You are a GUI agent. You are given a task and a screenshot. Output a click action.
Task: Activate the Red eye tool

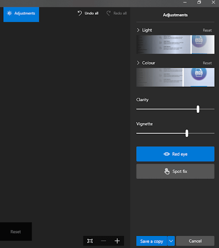point(175,154)
